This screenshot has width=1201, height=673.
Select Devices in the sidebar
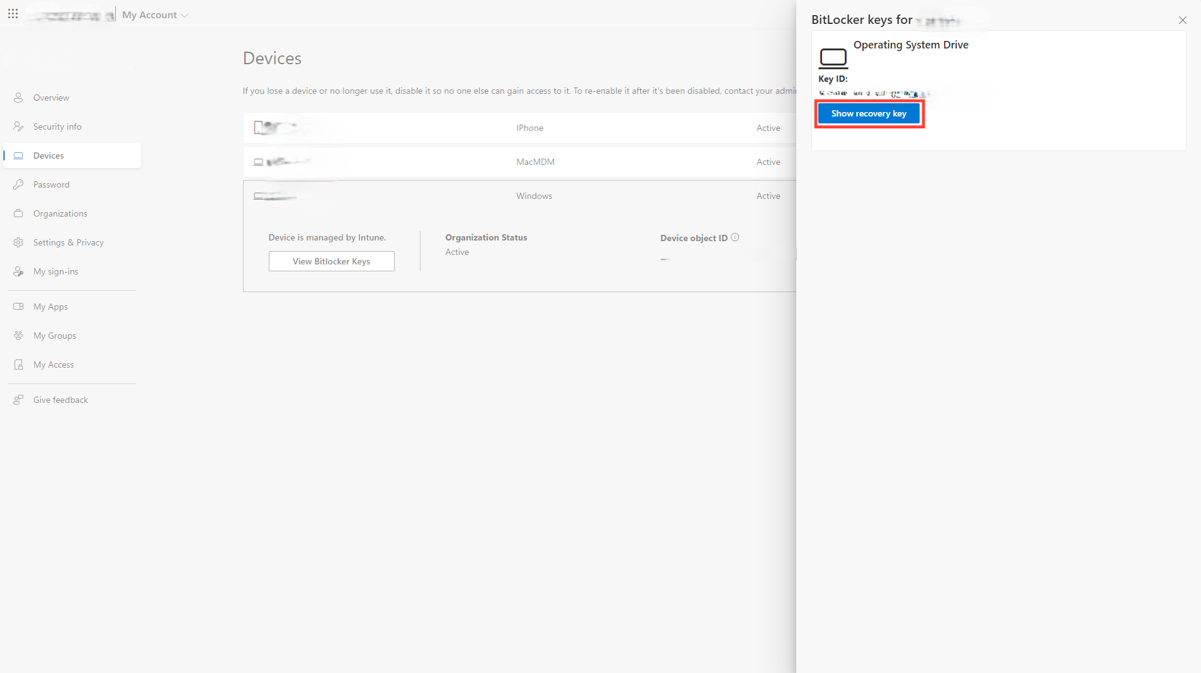(72, 156)
